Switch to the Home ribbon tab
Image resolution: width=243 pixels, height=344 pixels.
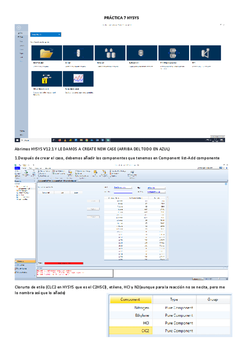24,168
